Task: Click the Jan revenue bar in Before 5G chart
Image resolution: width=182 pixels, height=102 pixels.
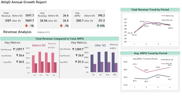Action: coord(33,64)
